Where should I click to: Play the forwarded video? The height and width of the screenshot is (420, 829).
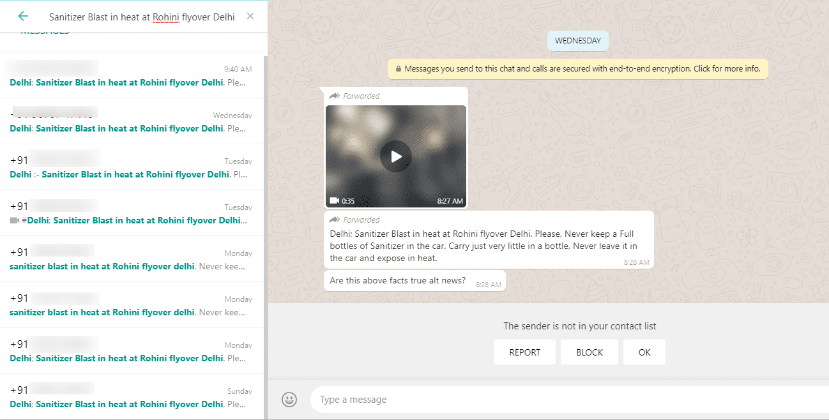pyautogui.click(x=396, y=156)
